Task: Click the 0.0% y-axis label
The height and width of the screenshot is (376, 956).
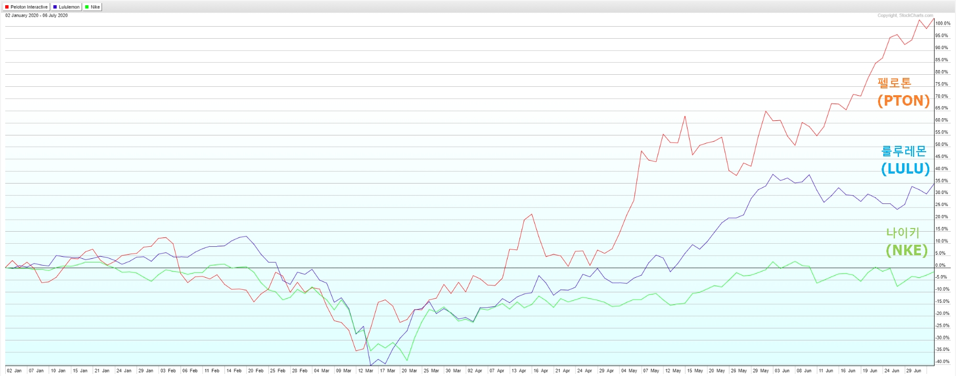Action: (x=941, y=265)
